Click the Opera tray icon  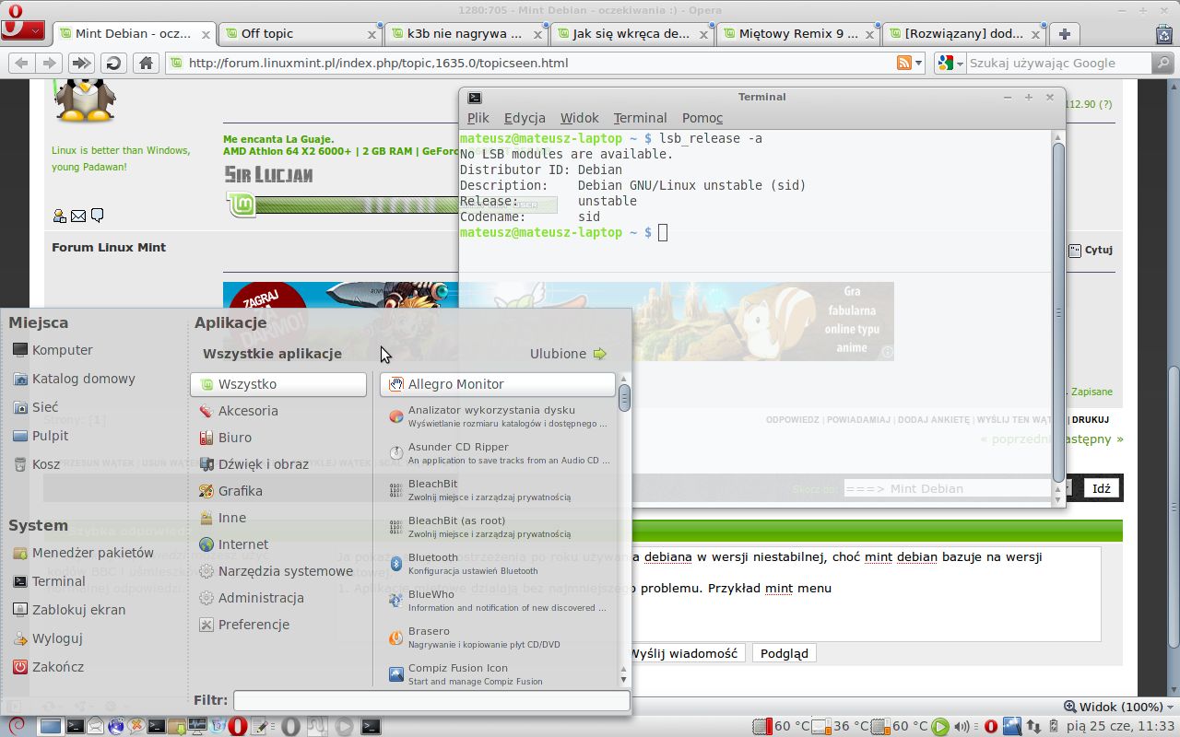coord(991,726)
